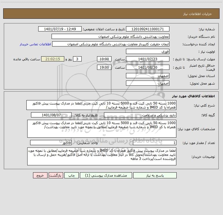Click the پاسخ به نیاز button
Screen dimensions: 223x215
coord(155,175)
